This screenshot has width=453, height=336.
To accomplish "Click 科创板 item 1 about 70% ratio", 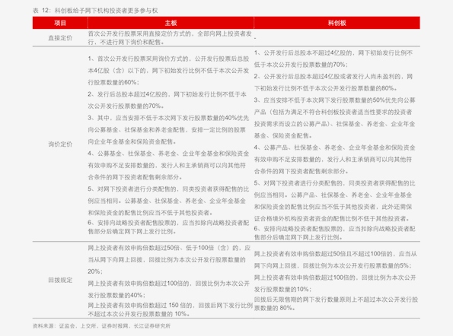I will tap(333, 59).
